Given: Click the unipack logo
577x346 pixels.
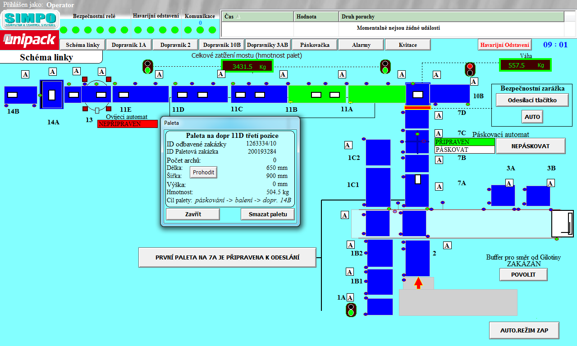Looking at the screenshot, I should click(x=30, y=40).
